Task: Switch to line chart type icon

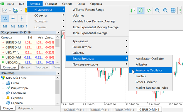Action: [148, 10]
